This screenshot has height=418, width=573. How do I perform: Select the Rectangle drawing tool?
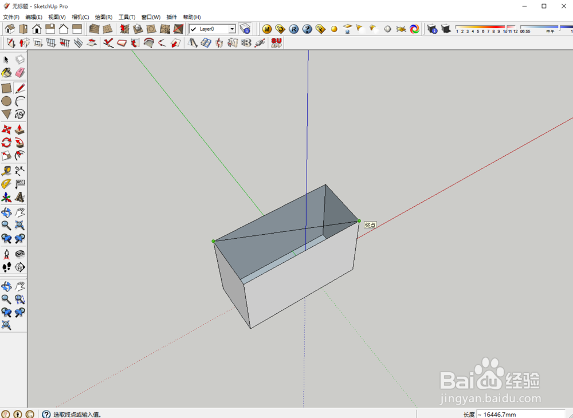click(6, 88)
